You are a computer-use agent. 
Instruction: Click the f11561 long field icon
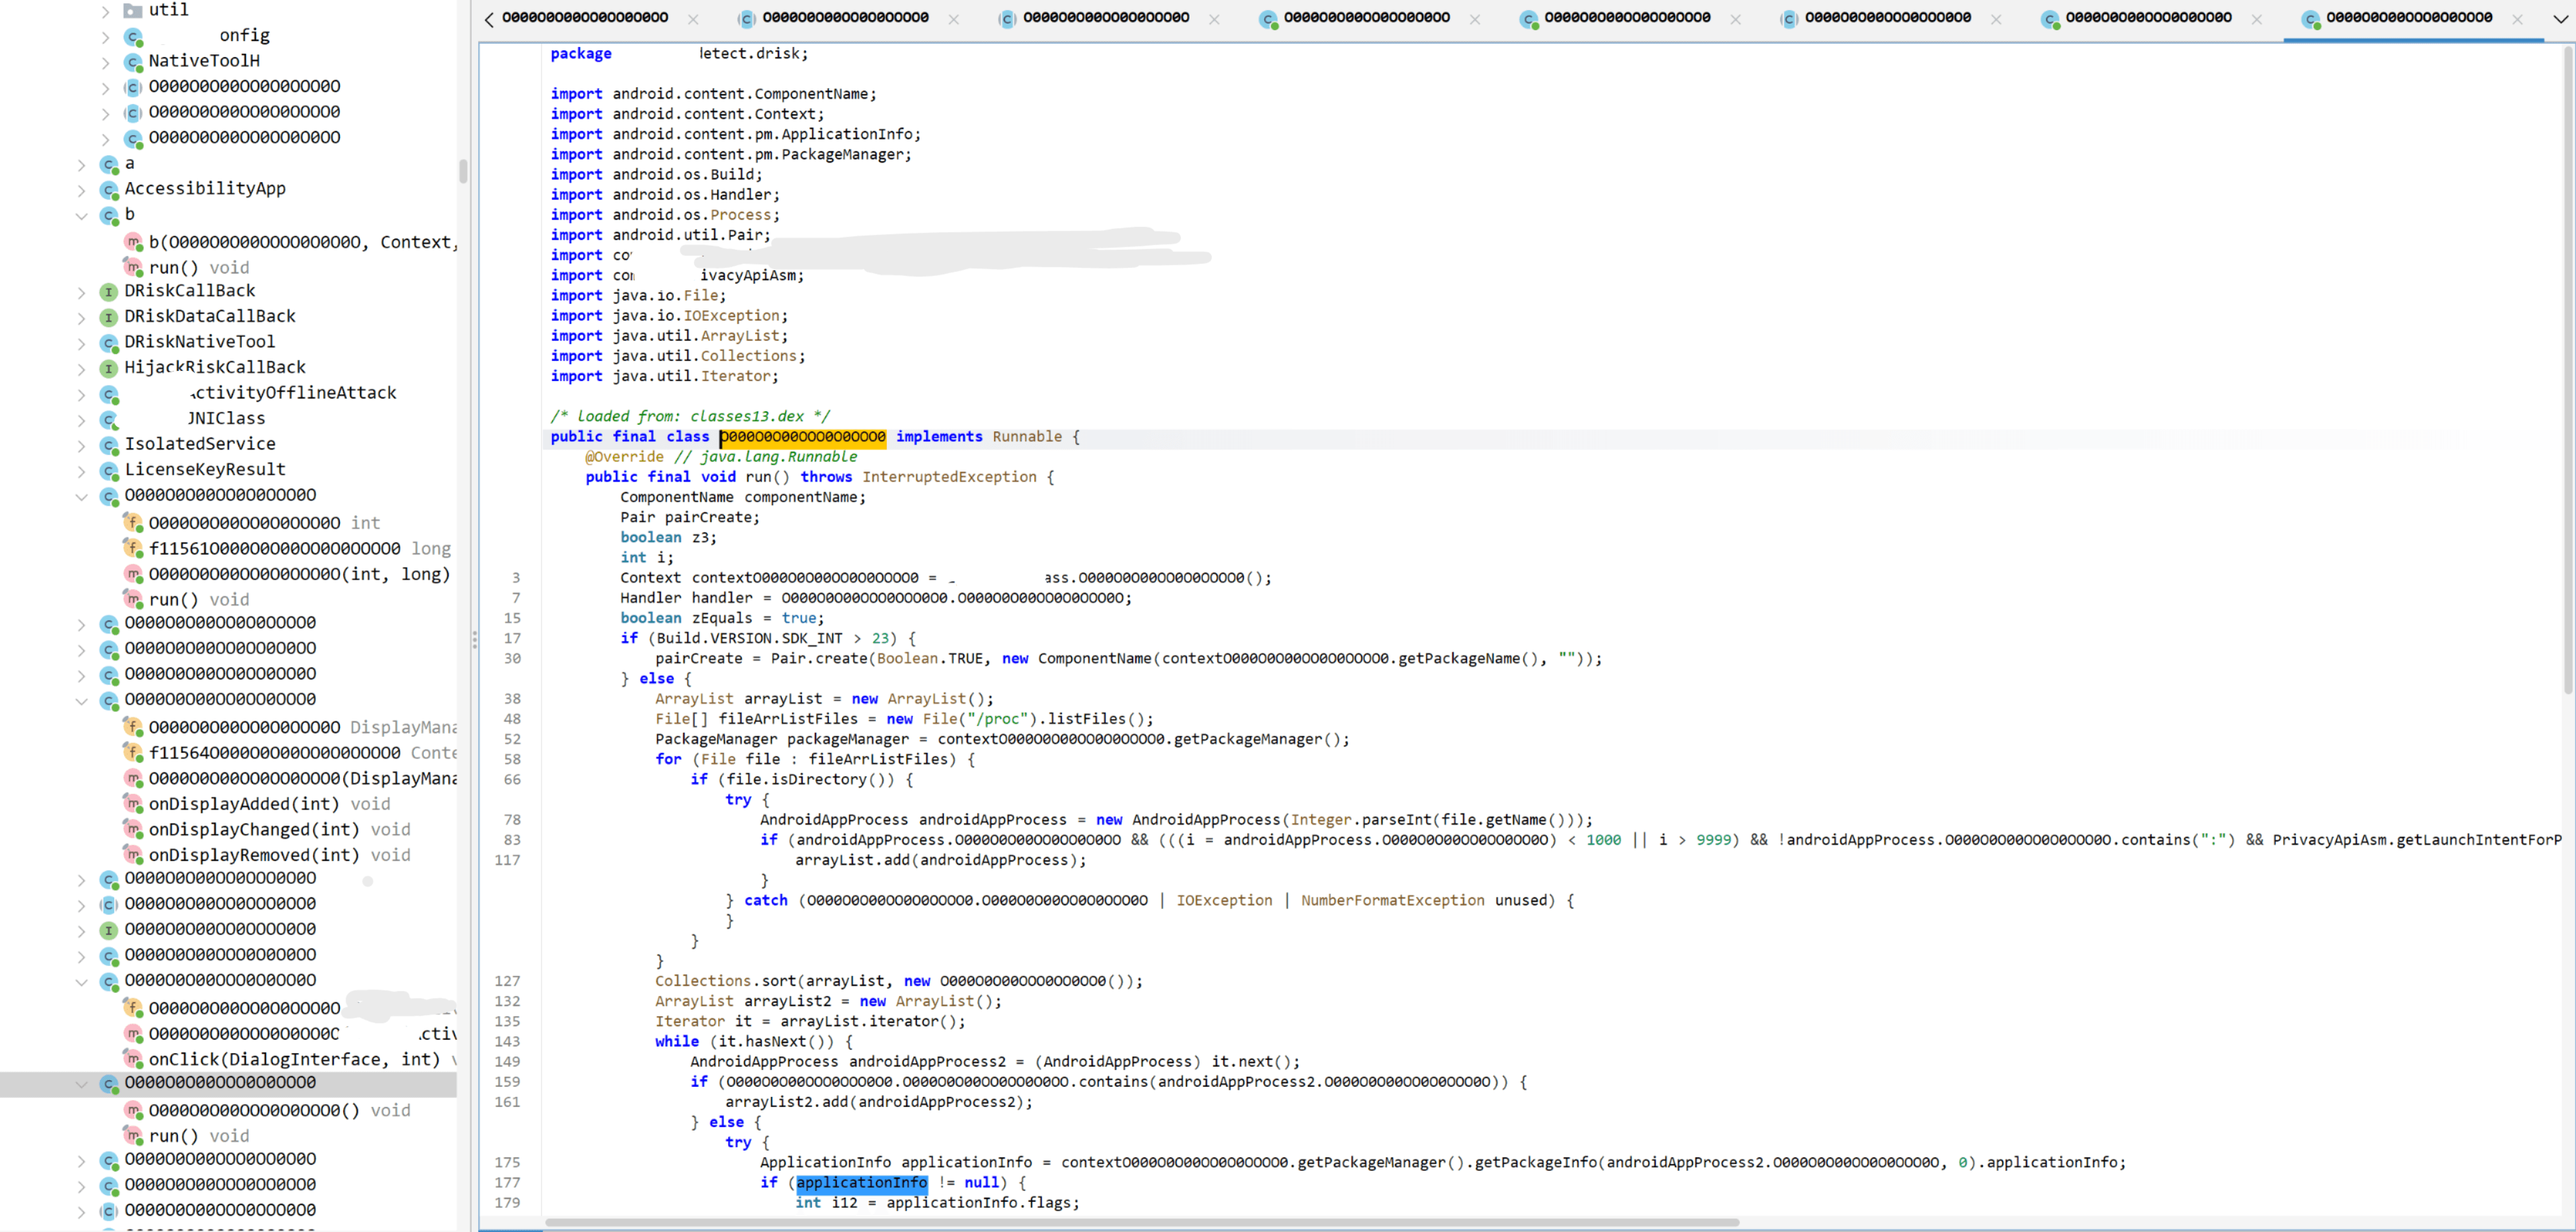coord(132,548)
